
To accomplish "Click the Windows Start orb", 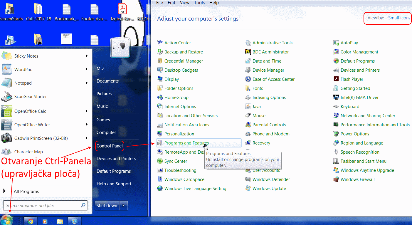I will 6,220.
